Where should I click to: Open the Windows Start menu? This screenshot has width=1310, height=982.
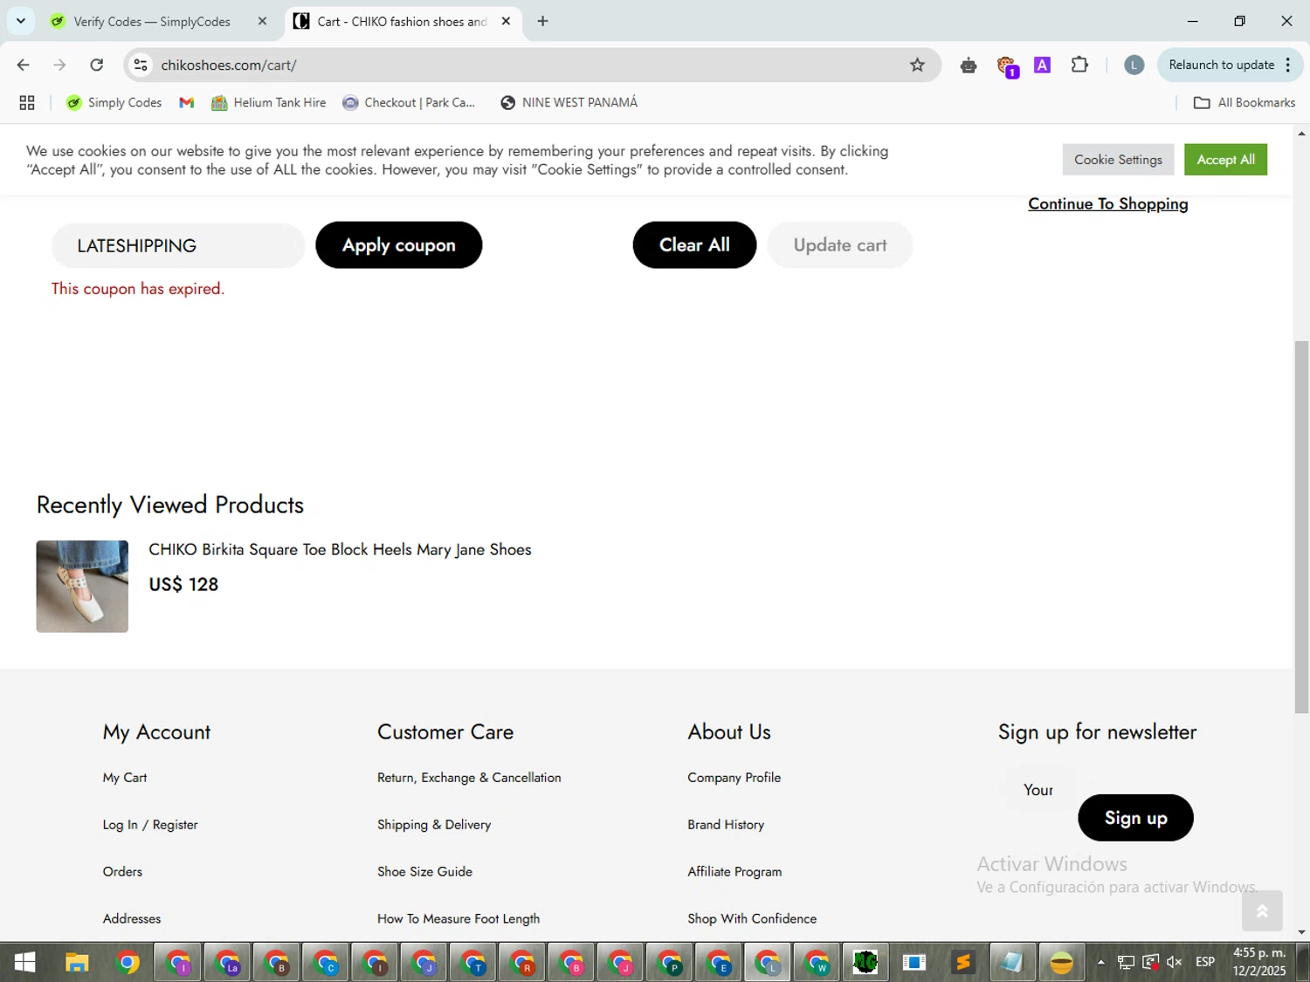pos(24,963)
